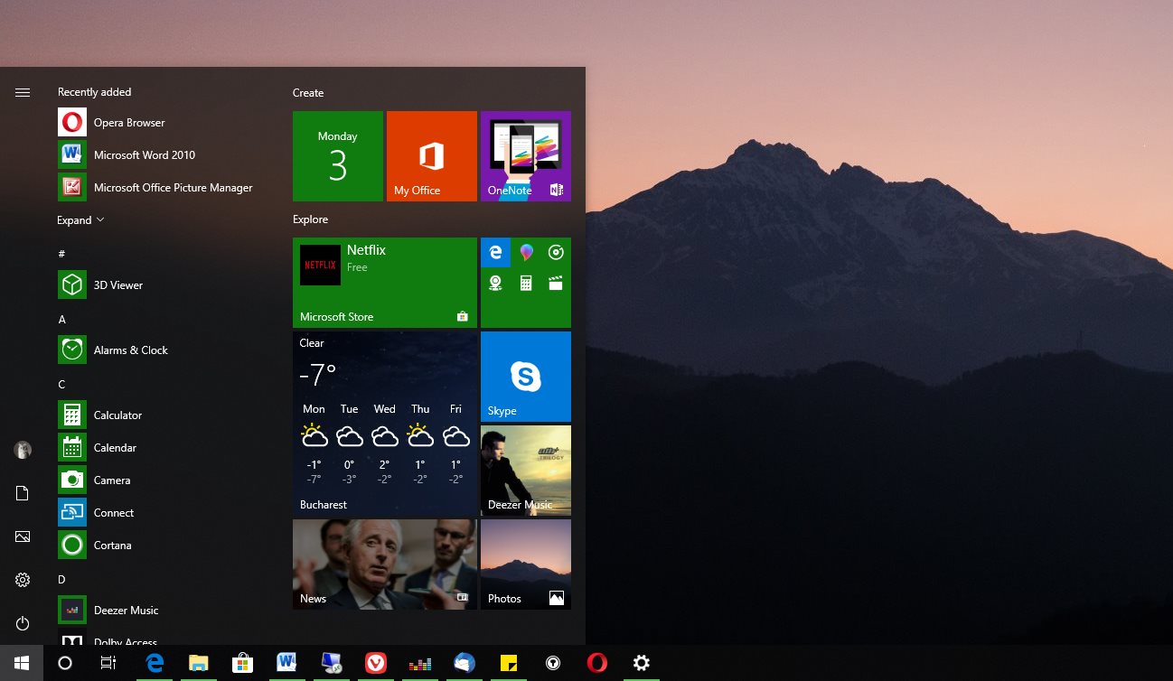Image resolution: width=1173 pixels, height=681 pixels.
Task: Open the Monday 3 calendar tile
Action: (x=338, y=156)
